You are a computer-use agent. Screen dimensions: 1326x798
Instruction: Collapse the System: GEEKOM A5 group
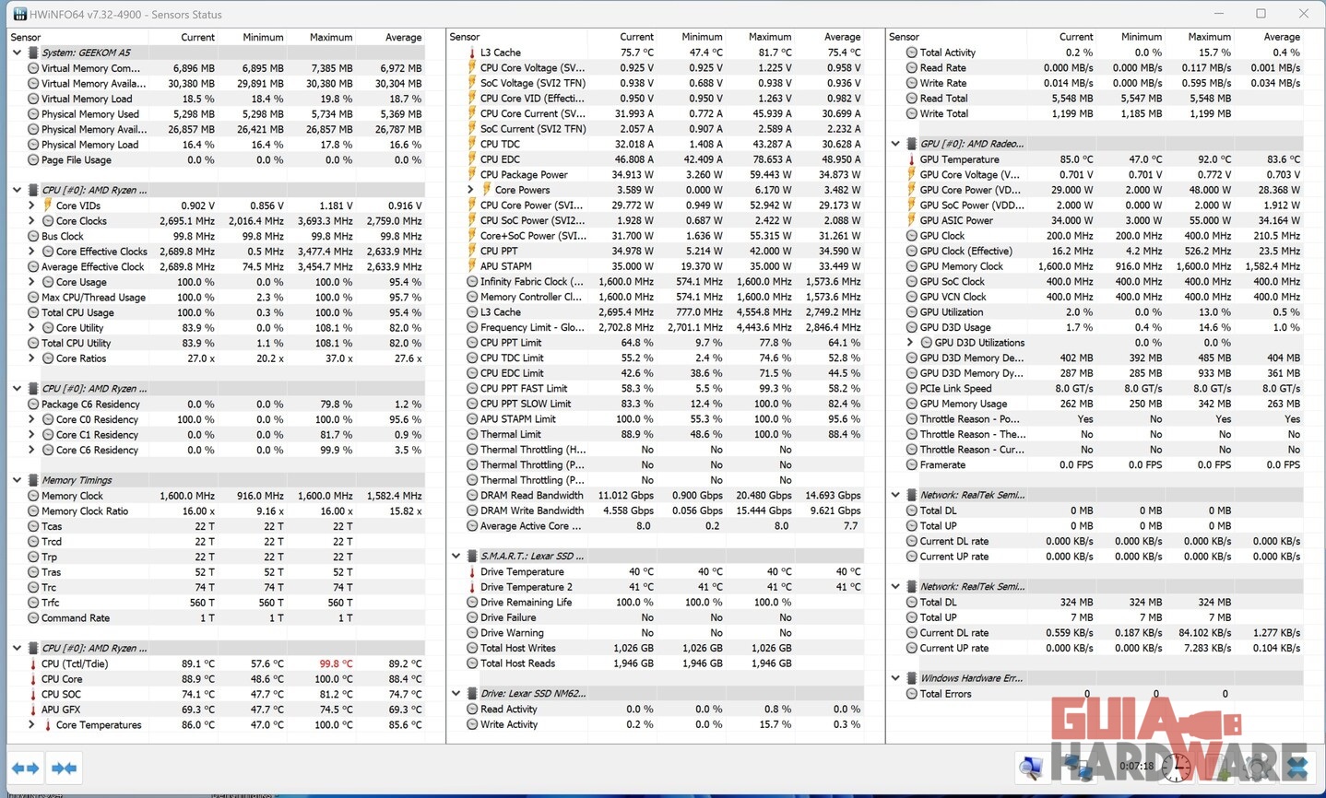(x=17, y=53)
